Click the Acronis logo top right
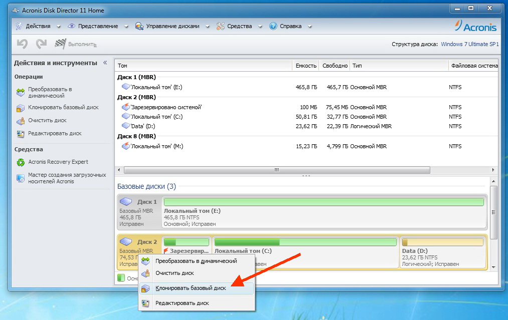 click(475, 26)
